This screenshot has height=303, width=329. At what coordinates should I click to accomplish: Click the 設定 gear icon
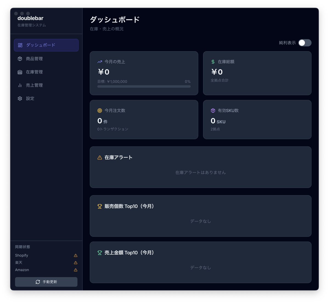click(x=20, y=98)
